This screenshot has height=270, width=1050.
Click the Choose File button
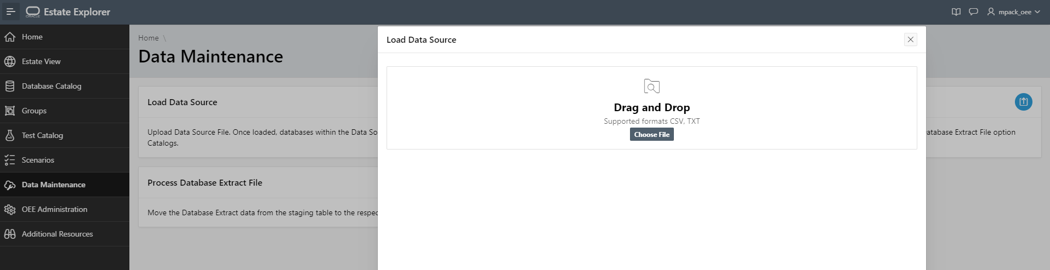pos(651,135)
